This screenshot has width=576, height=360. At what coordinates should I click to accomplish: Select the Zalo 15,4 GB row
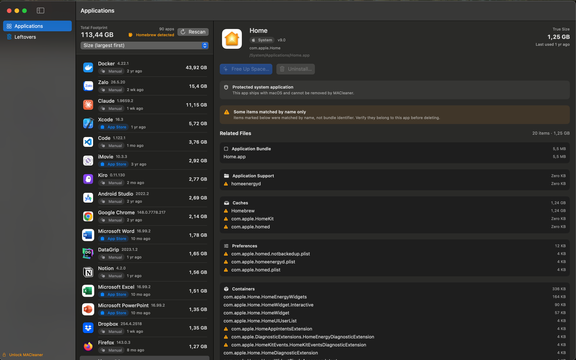(x=145, y=86)
